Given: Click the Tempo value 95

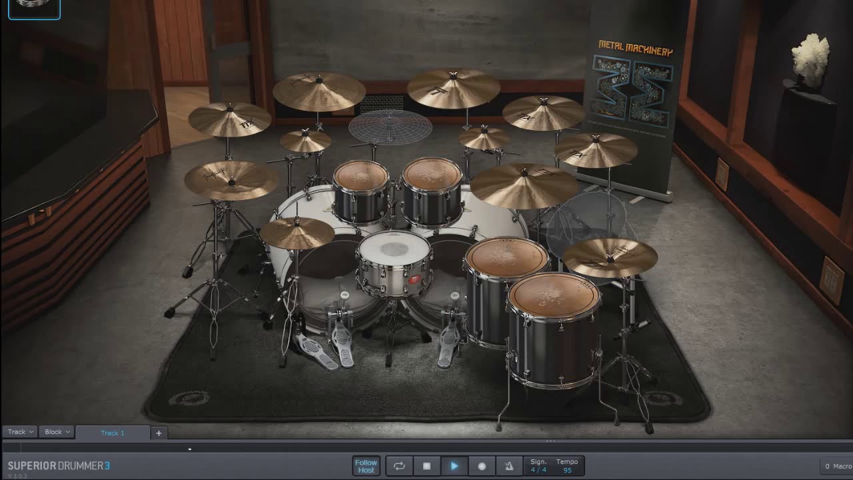Looking at the screenshot, I should point(567,470).
